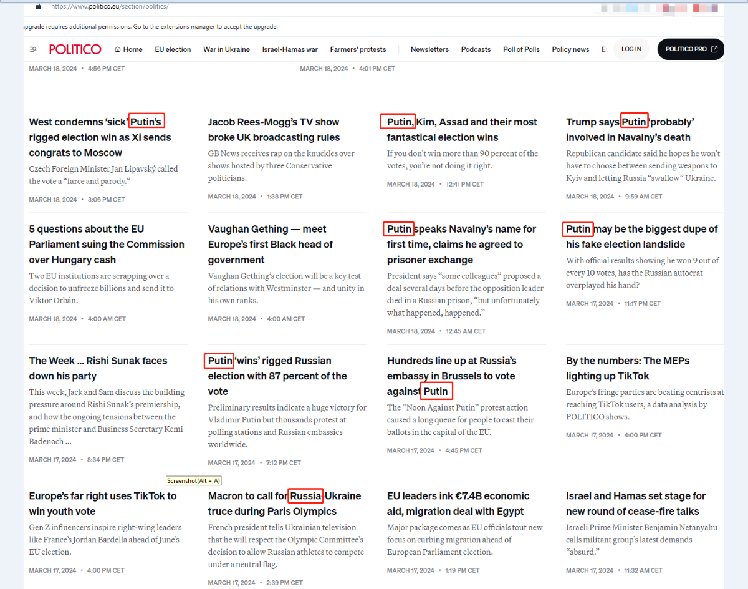Click the summary starting Preliminary results indicate a huge victory
The height and width of the screenshot is (589, 748).
(287, 426)
